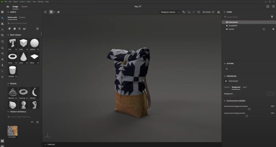Open the Ground tab in Properties

coord(227,87)
